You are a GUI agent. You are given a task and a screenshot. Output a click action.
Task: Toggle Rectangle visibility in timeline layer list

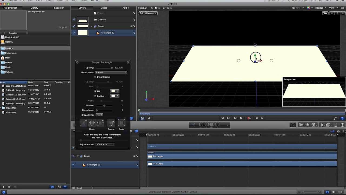tap(73, 165)
